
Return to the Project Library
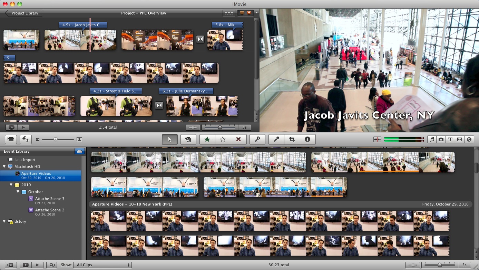[x=23, y=13]
